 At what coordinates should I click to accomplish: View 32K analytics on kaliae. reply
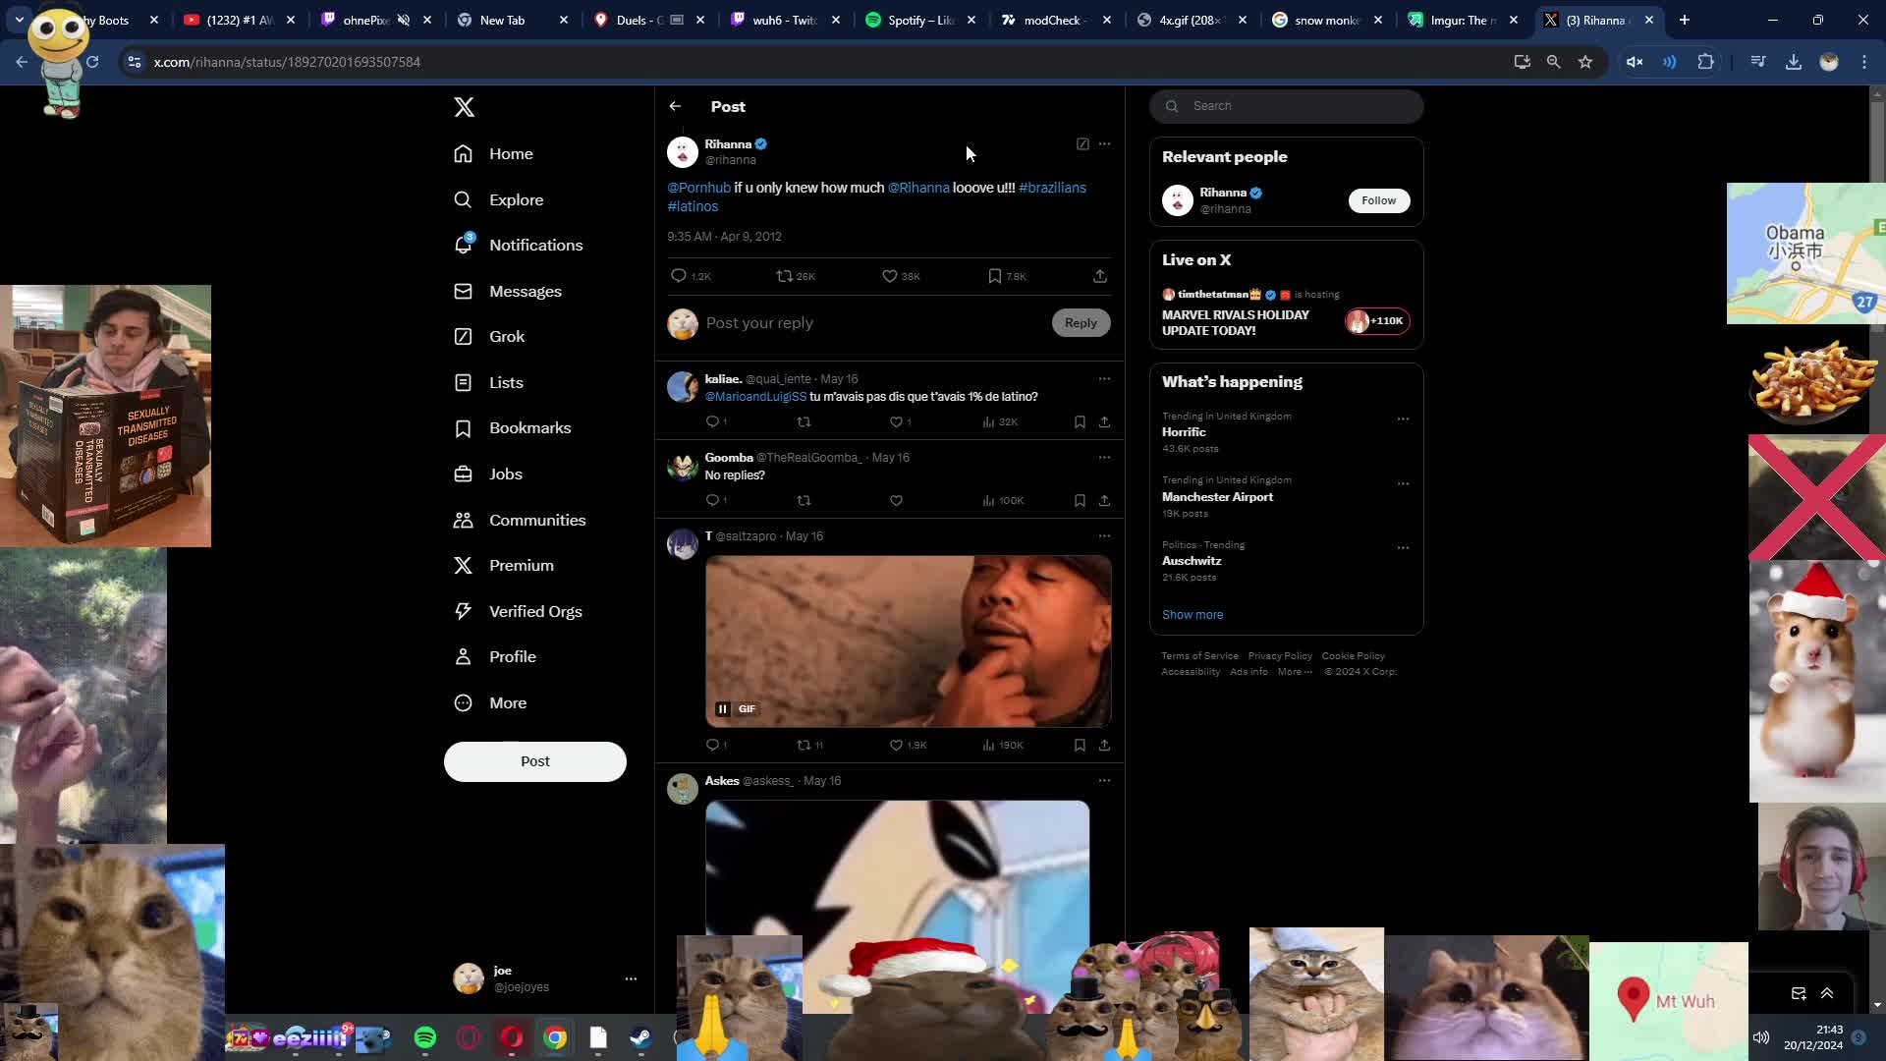(x=1000, y=422)
